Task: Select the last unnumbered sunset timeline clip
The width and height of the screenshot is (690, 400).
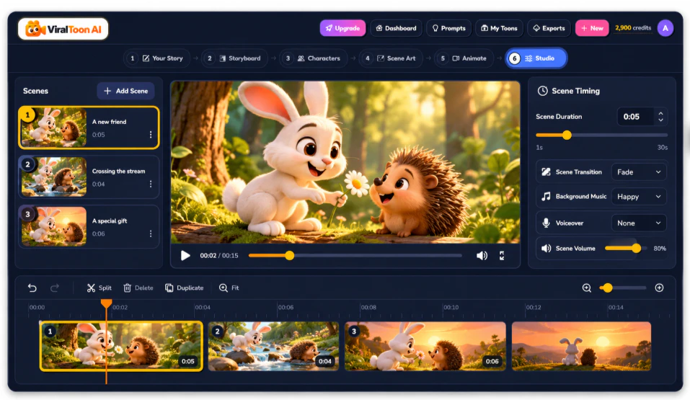Action: pyautogui.click(x=581, y=346)
